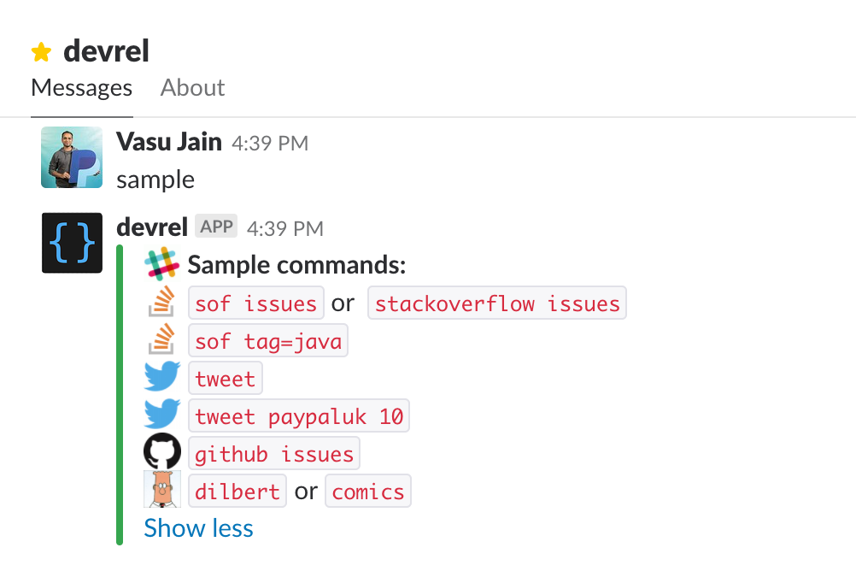Click the devrel bot sender name
This screenshot has width=856, height=583.
point(152,227)
